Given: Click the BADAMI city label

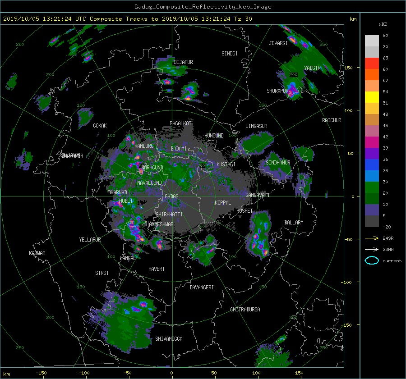Looking at the screenshot, I should pyautogui.click(x=179, y=149).
